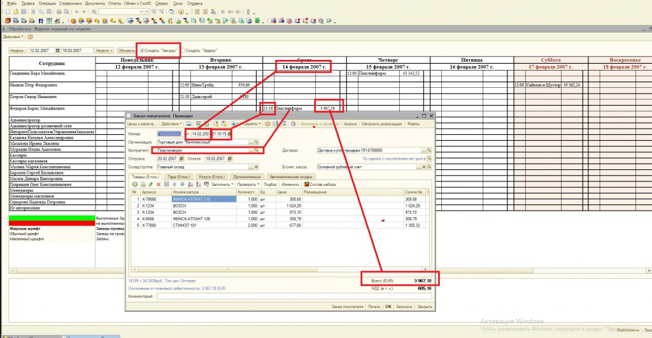652x338 pixels.
Task: Open the Действия dropdown under the journal title
Action: (13, 37)
